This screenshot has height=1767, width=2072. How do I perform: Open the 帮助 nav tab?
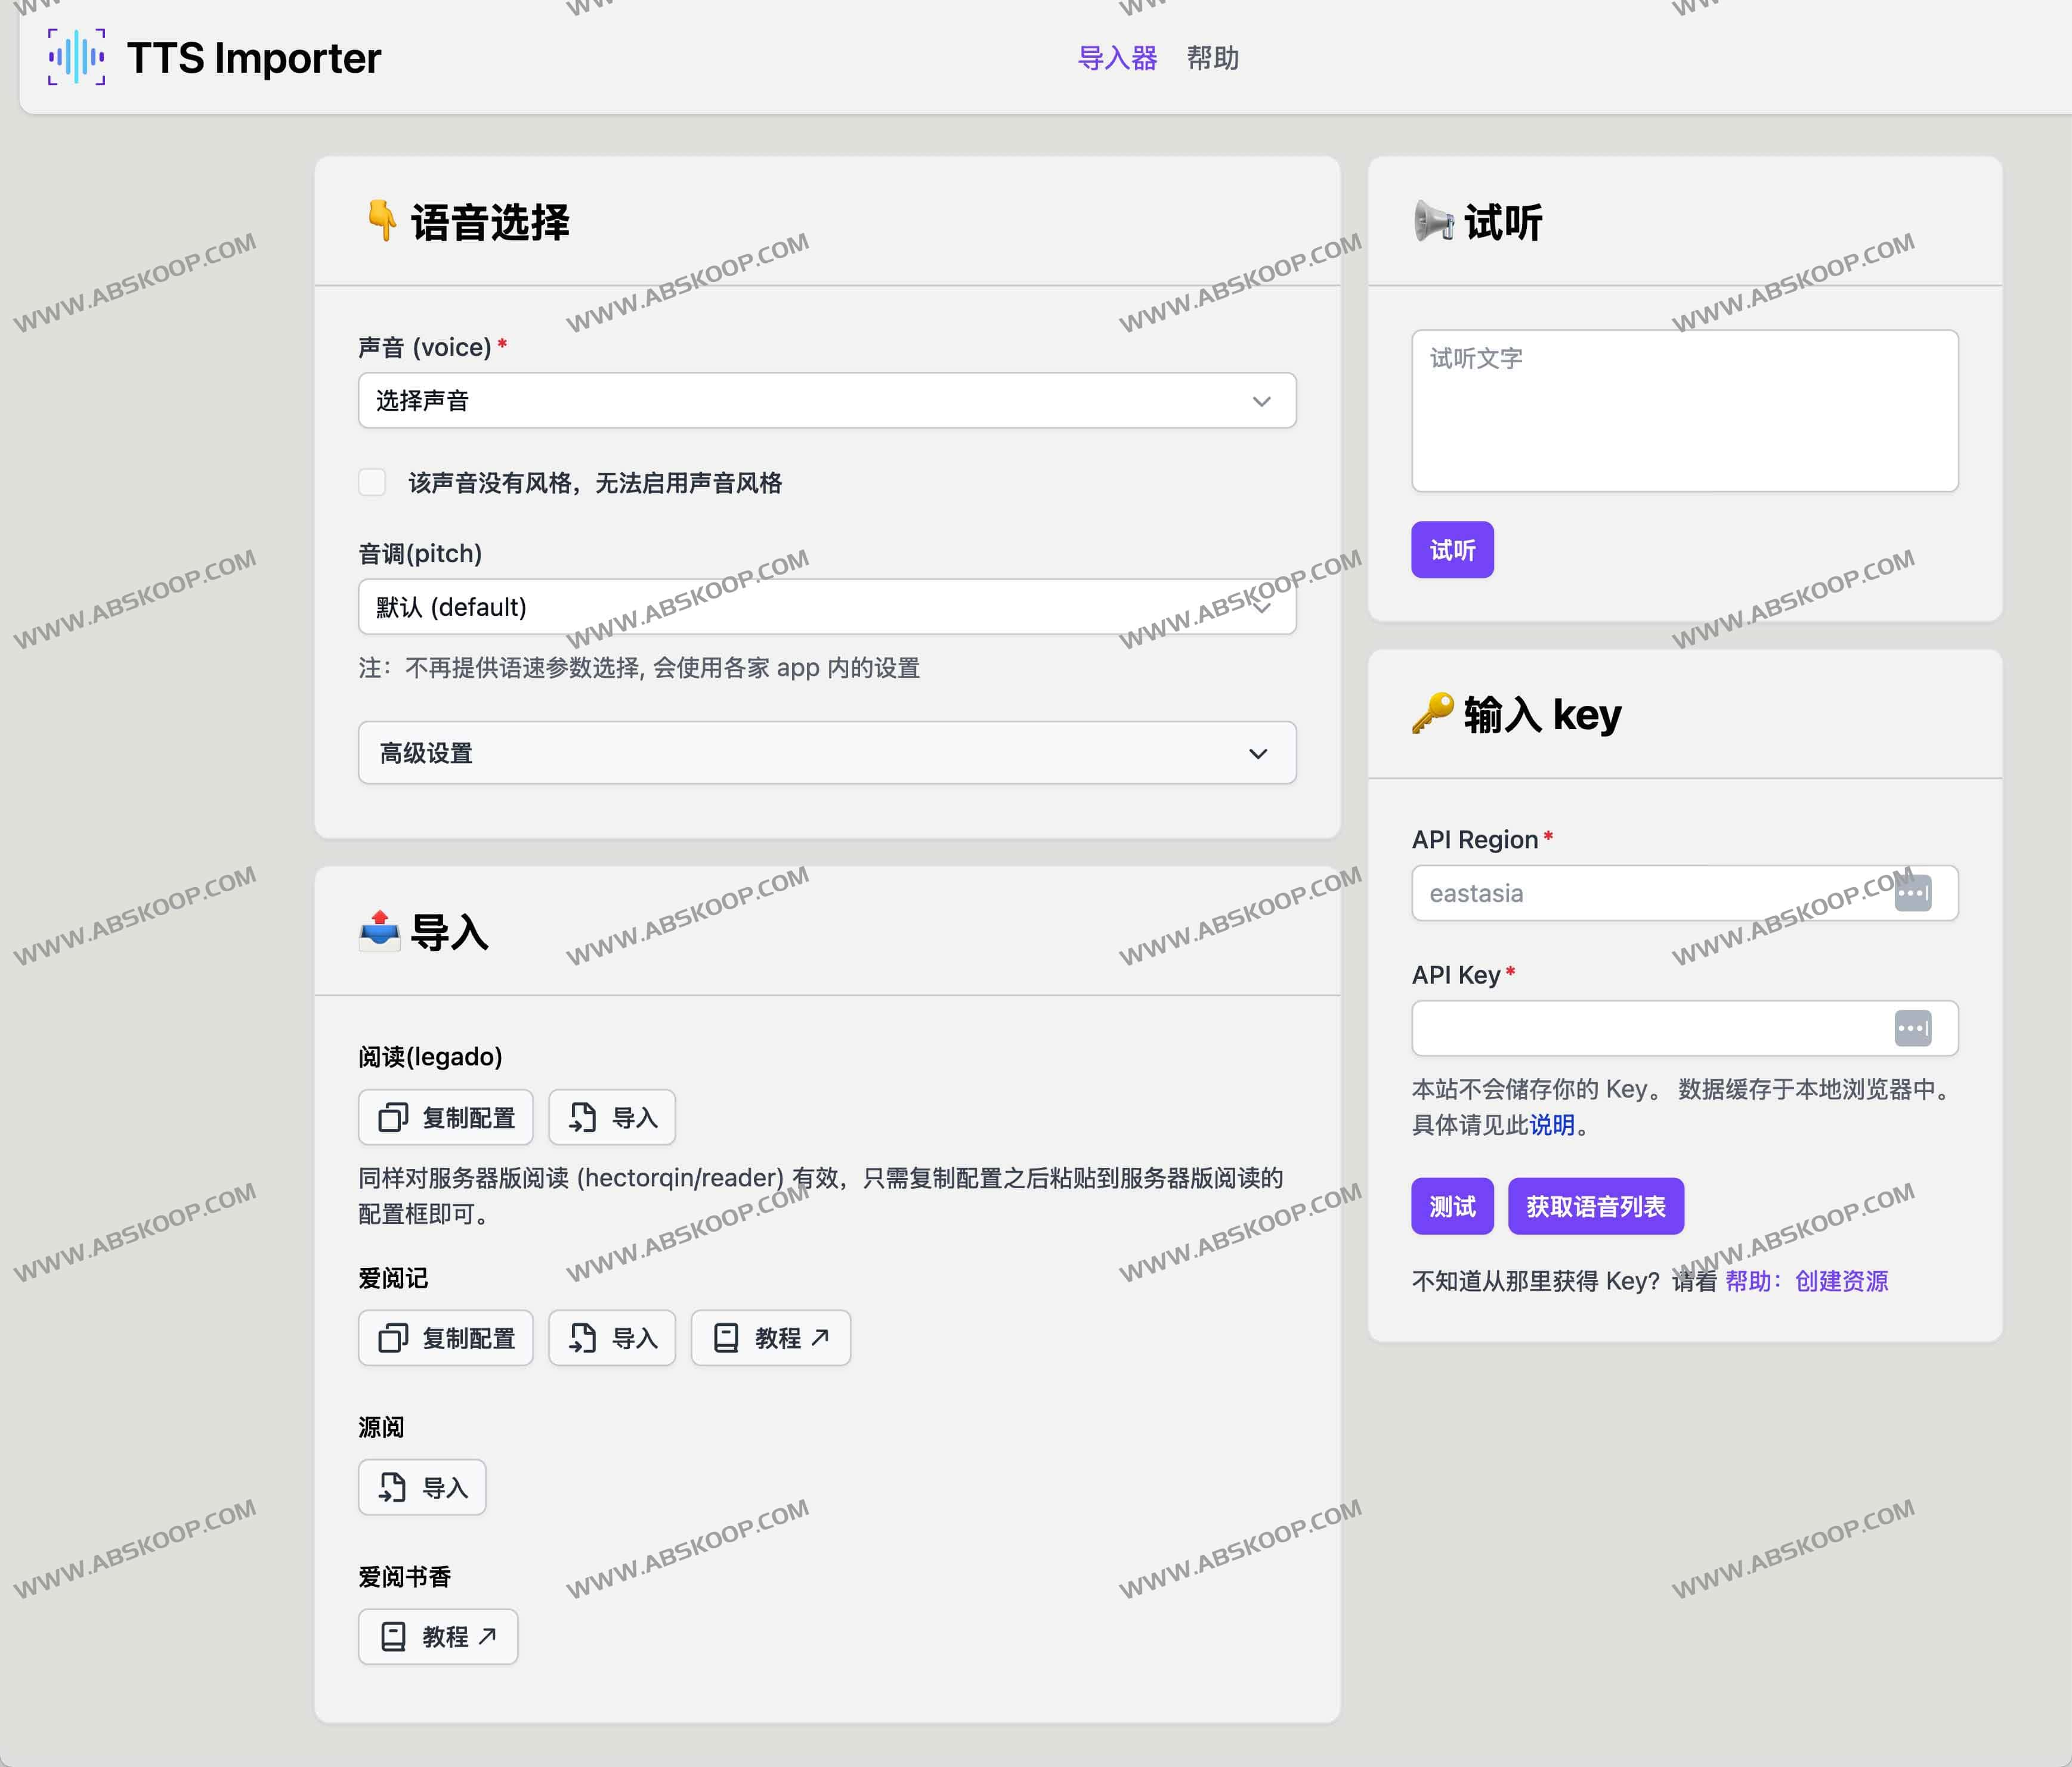coord(1212,58)
